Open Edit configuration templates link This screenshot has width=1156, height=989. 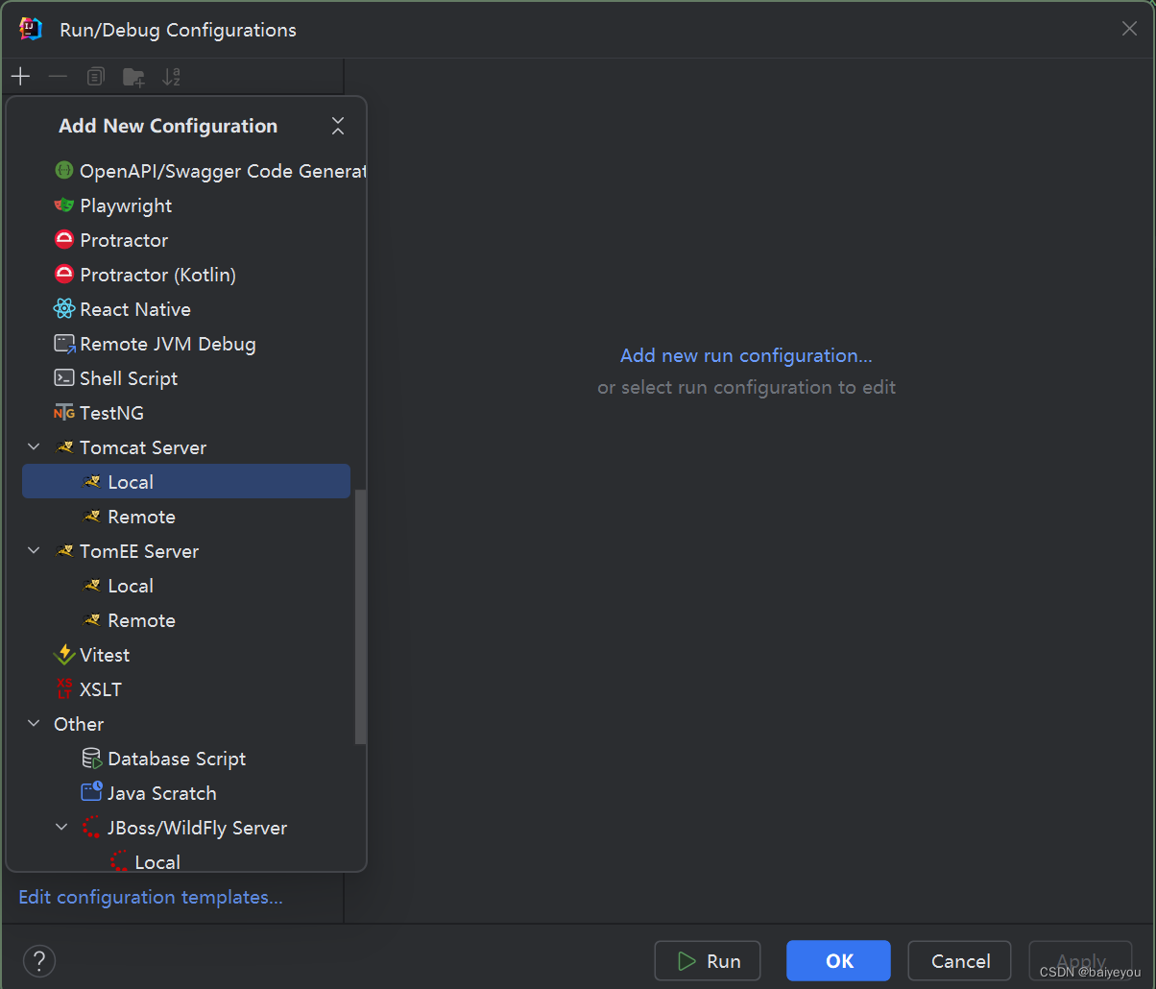tap(151, 897)
